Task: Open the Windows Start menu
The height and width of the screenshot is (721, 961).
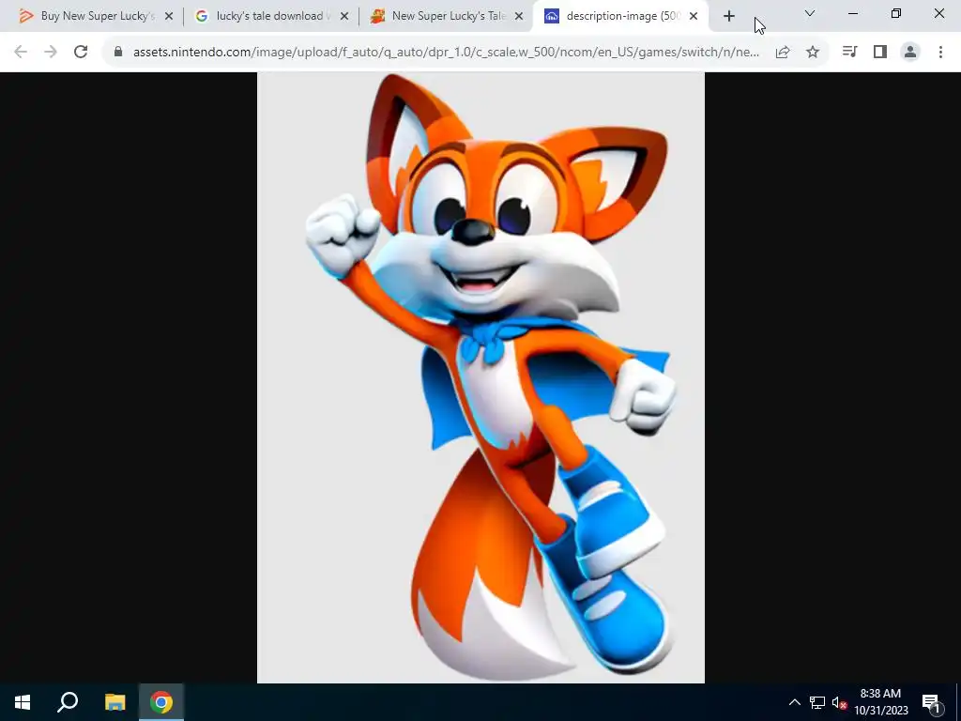Action: [23, 702]
